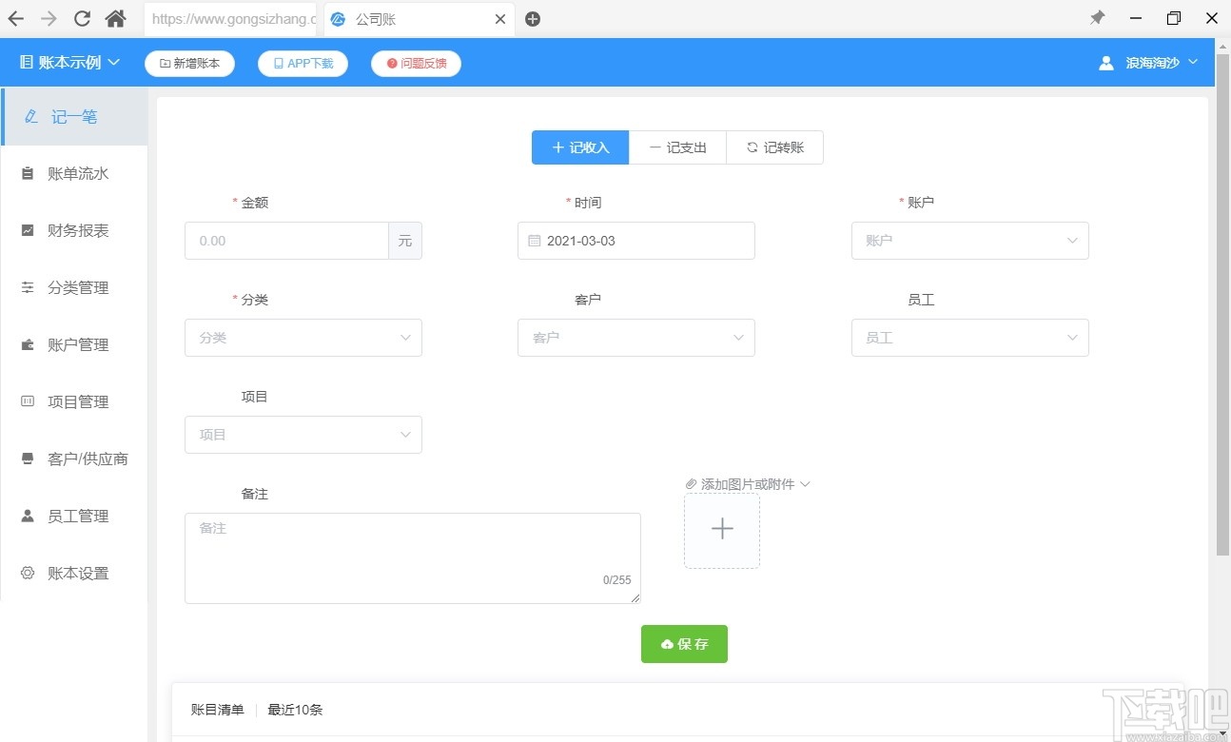This screenshot has width=1231, height=742.
Task: Enable 记转账 transfer mode
Action: coord(775,147)
